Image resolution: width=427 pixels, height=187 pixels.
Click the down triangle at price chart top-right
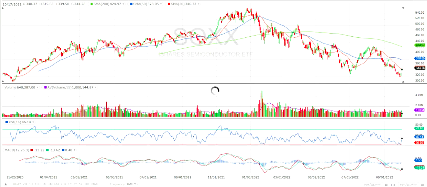click(x=403, y=8)
